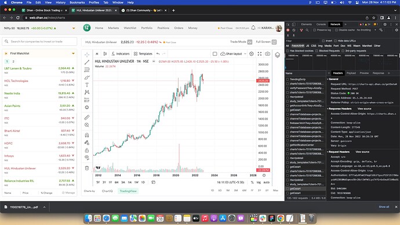Open Reliance Industries RIL row
Image resolution: width=400 pixels, height=225 pixels.
(x=39, y=183)
